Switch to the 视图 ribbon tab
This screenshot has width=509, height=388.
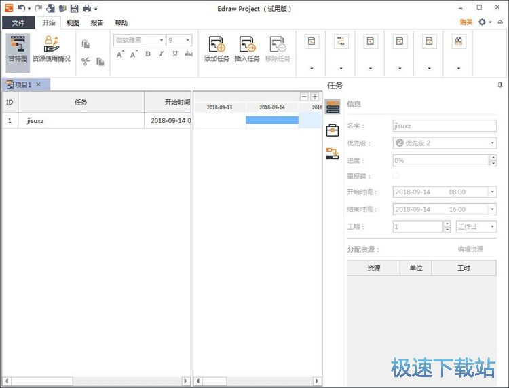73,22
